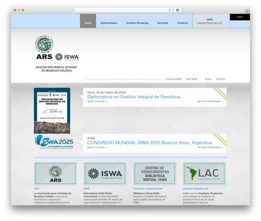The image size is (261, 221).
Task: Pause the slideshow
Action: [208, 79]
